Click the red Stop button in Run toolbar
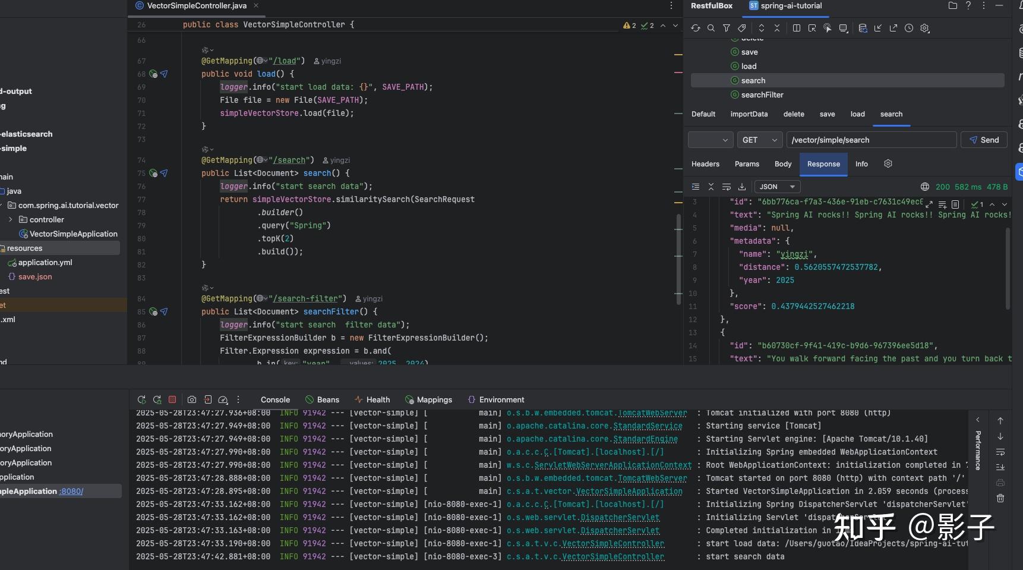Viewport: 1023px width, 570px height. click(x=172, y=400)
